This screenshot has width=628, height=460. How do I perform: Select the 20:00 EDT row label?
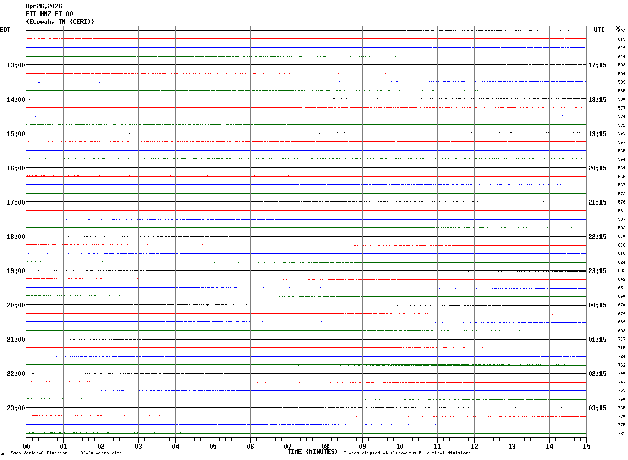pyautogui.click(x=16, y=305)
